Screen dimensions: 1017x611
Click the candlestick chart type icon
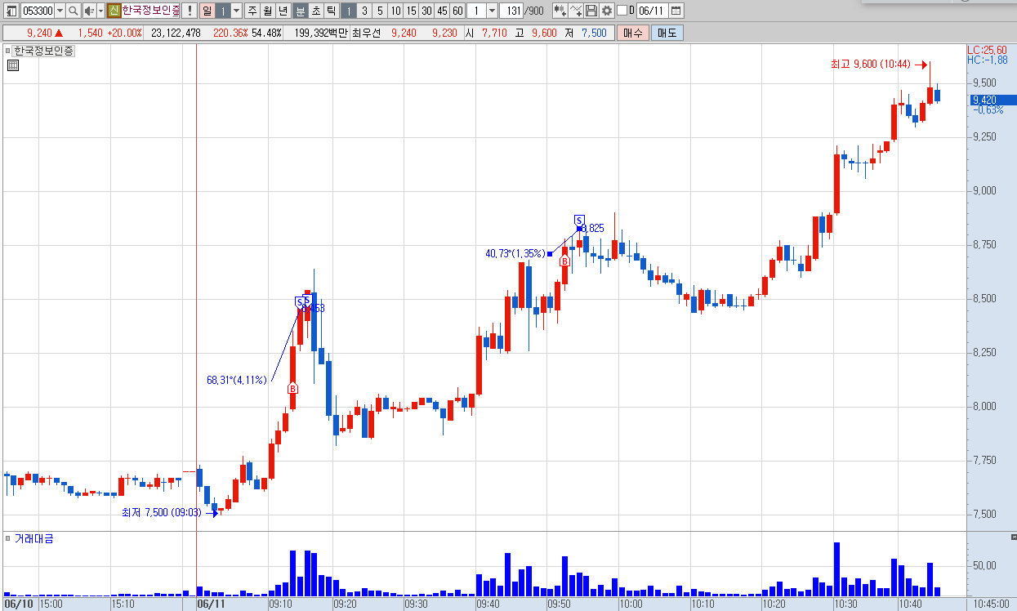click(560, 11)
